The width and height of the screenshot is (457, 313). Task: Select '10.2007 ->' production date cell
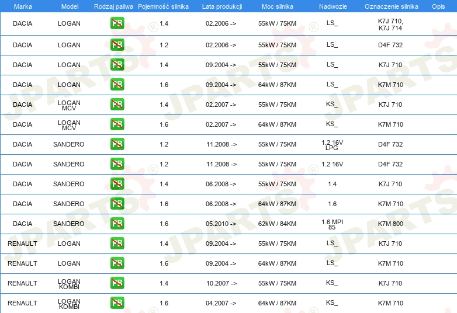point(221,283)
